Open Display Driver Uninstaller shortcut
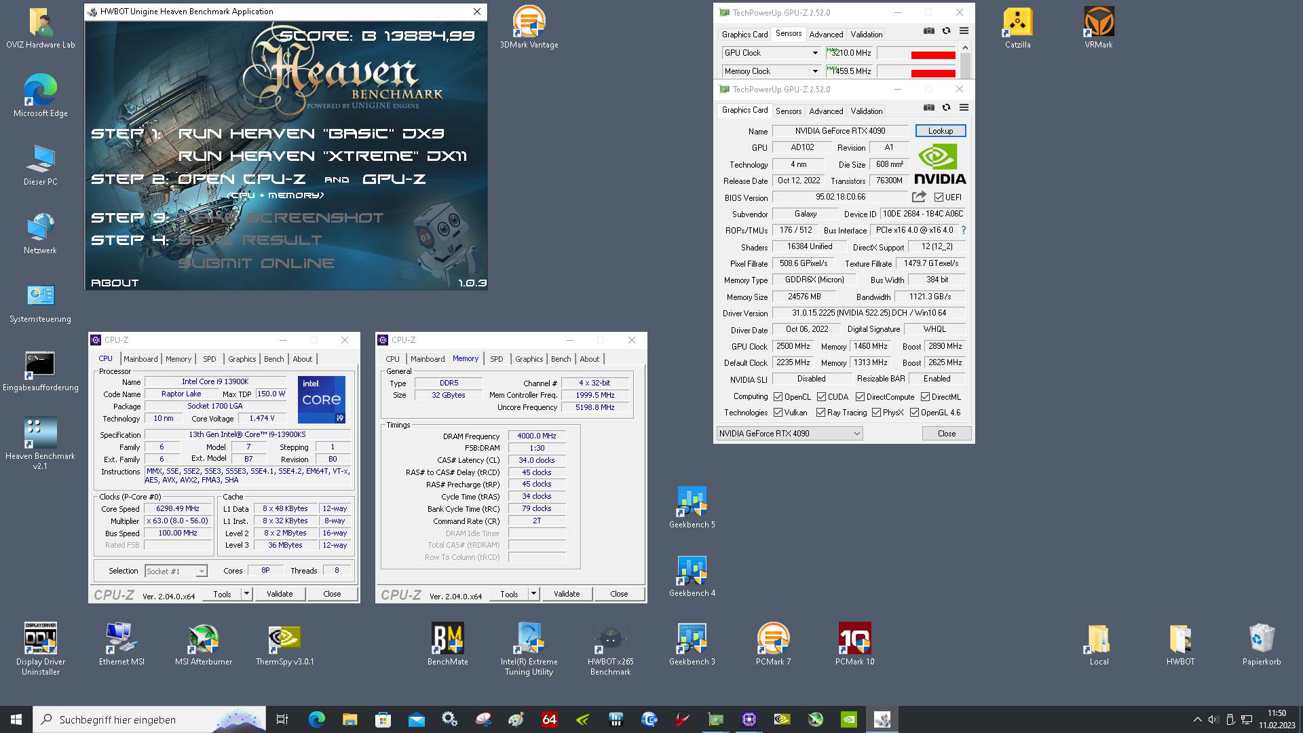 [40, 649]
